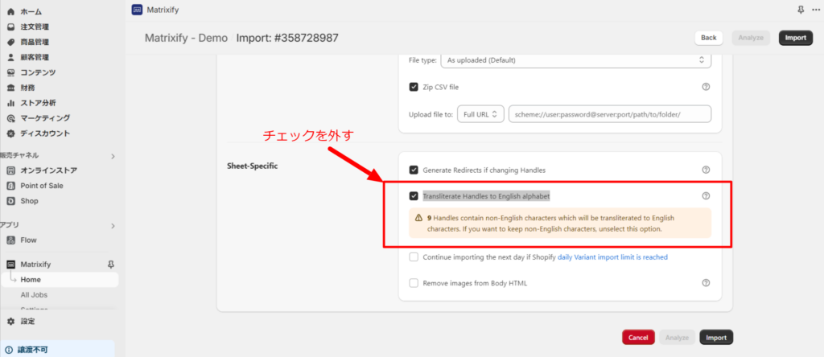The width and height of the screenshot is (824, 357).
Task: Show help for Transliterate Handles option
Action: pos(706,196)
